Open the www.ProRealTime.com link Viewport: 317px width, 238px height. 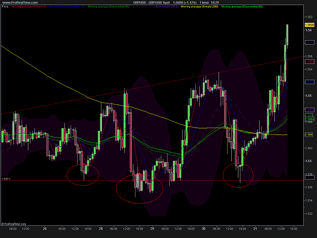[20, 3]
